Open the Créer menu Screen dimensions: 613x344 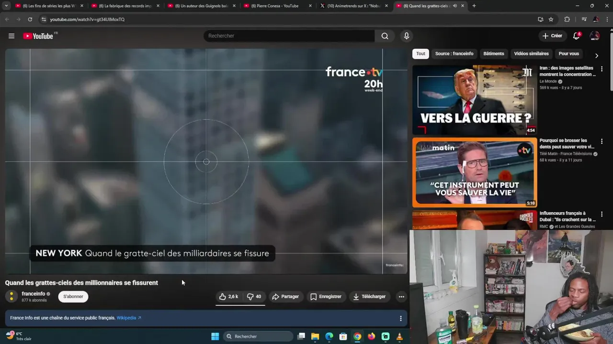pyautogui.click(x=552, y=36)
